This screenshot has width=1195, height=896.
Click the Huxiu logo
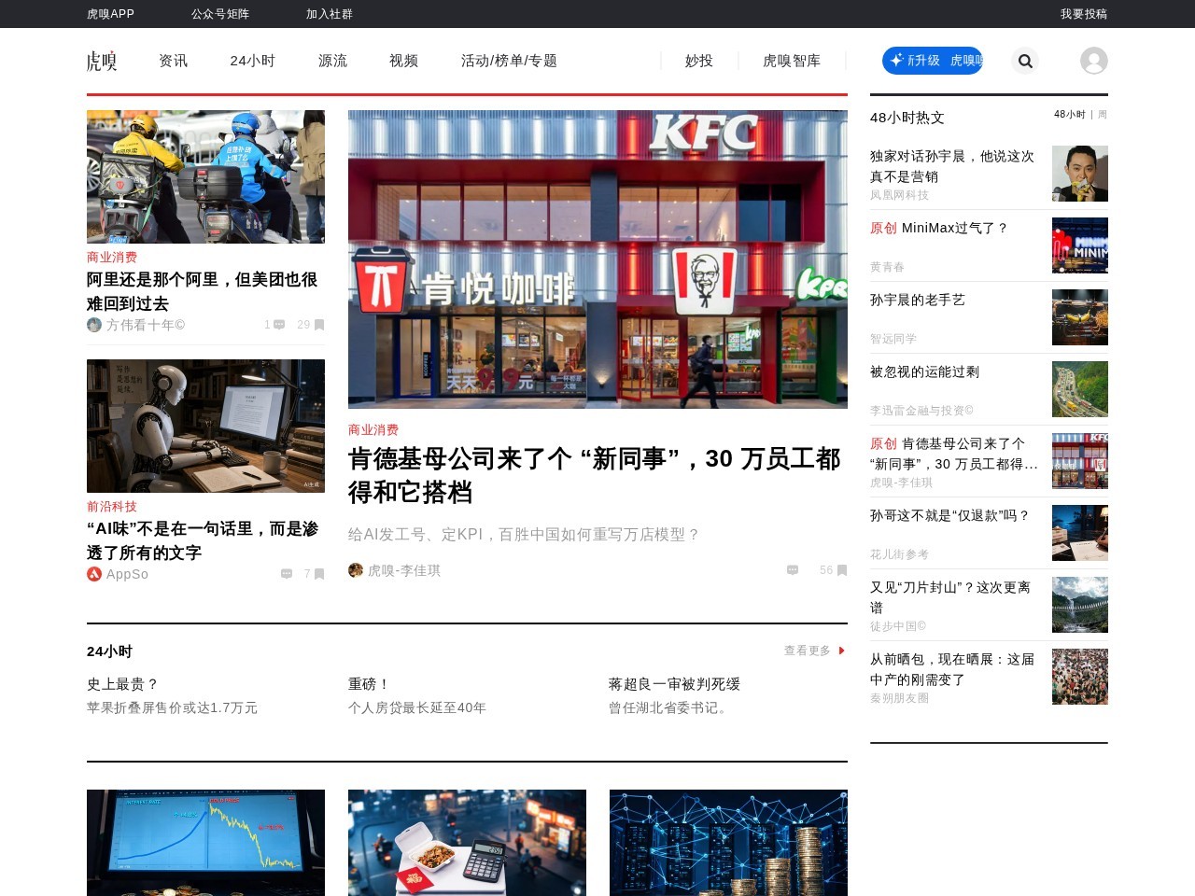point(102,61)
